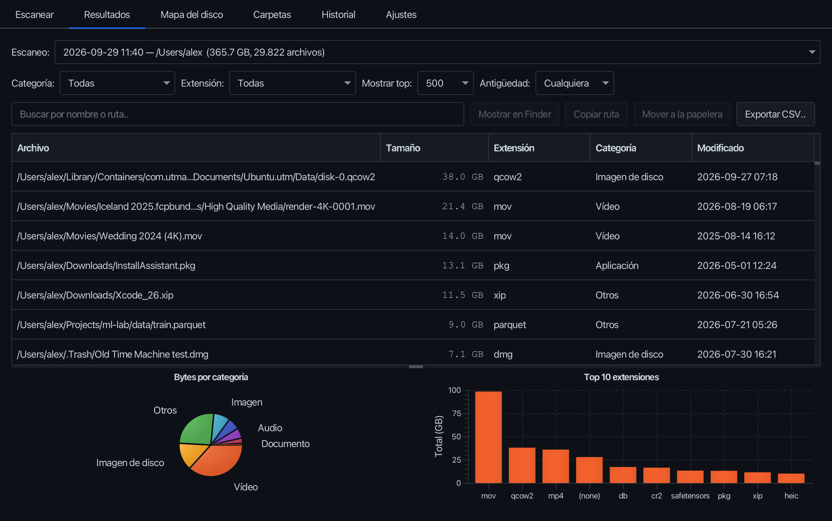This screenshot has height=521, width=832.
Task: Click the Vídeo slice of the pie chart
Action: coord(219,461)
